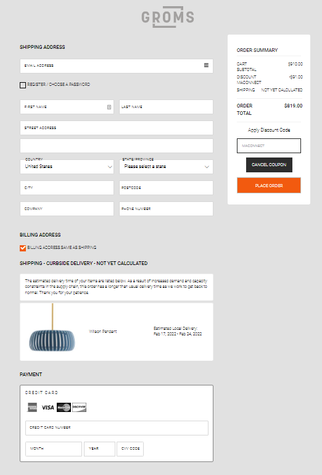Click the CVV Code field
This screenshot has width=322, height=475.
(130, 448)
